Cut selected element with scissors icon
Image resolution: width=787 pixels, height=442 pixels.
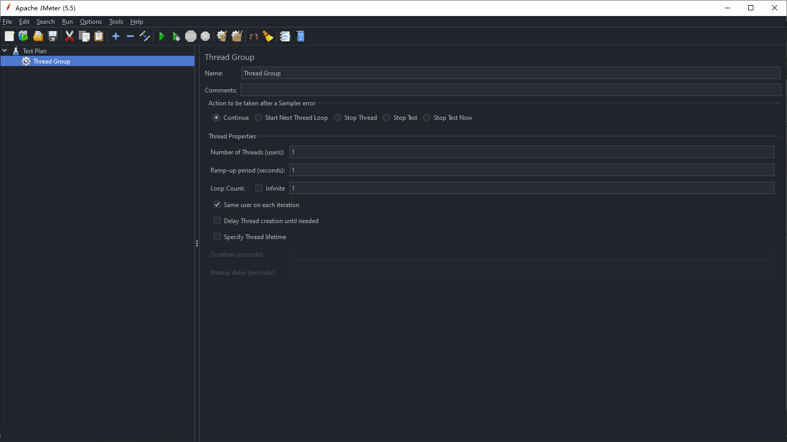pyautogui.click(x=69, y=36)
